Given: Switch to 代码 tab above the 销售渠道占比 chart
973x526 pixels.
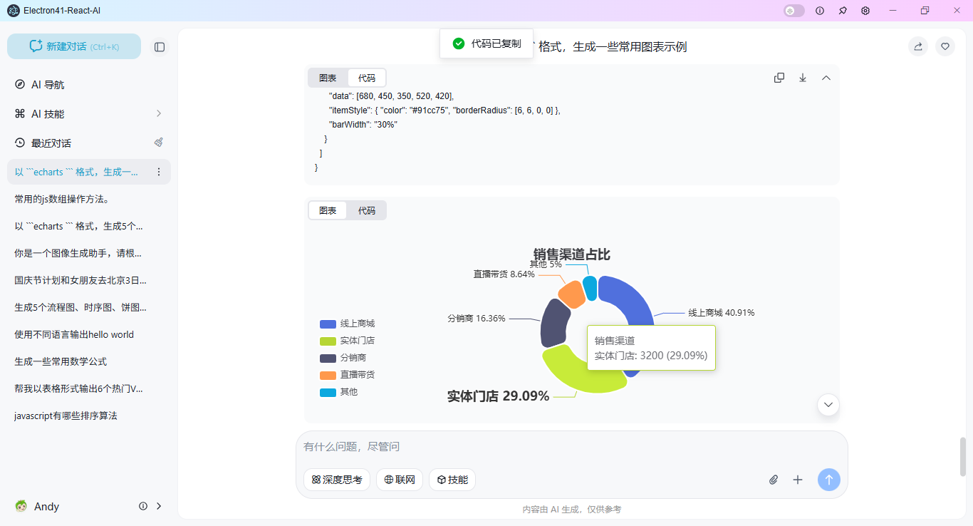Looking at the screenshot, I should point(367,210).
